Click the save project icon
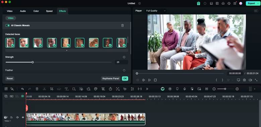This screenshot has width=261, height=127. 217,3
